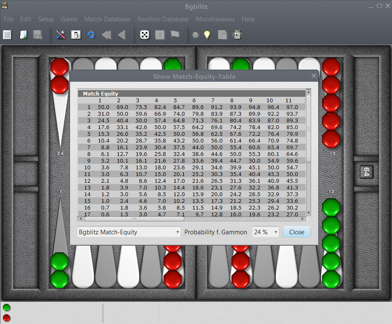Click the calculator sheet toolbar icon
This screenshot has height=324, width=392.
[222, 35]
